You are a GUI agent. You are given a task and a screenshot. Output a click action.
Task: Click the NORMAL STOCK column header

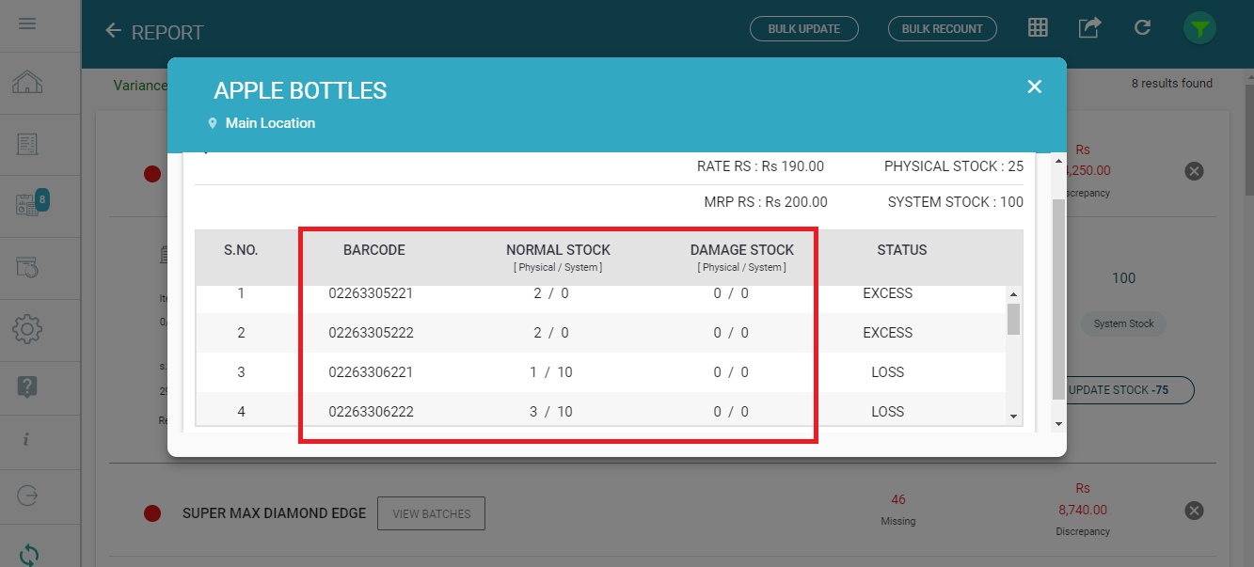point(558,250)
